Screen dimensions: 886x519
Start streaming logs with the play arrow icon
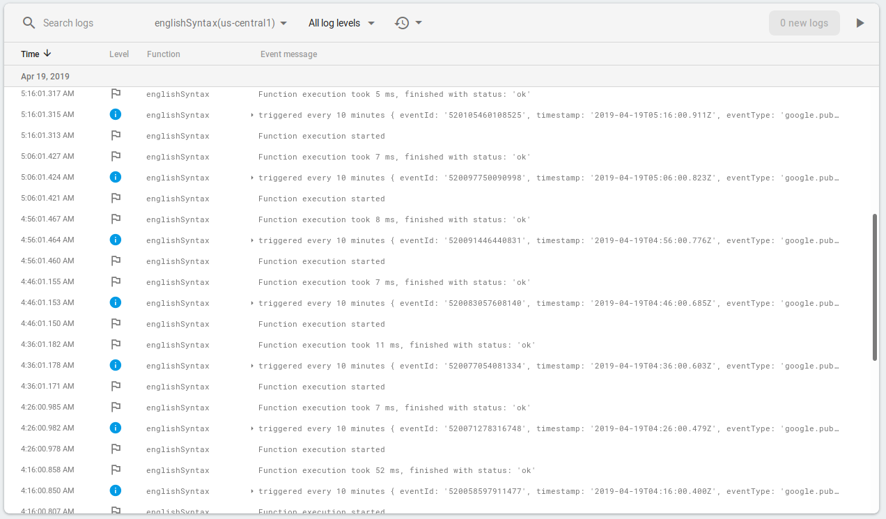coord(860,22)
